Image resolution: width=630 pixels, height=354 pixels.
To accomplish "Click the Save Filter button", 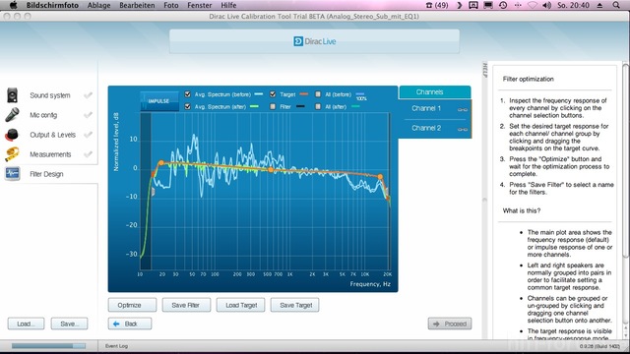I will 186,305.
